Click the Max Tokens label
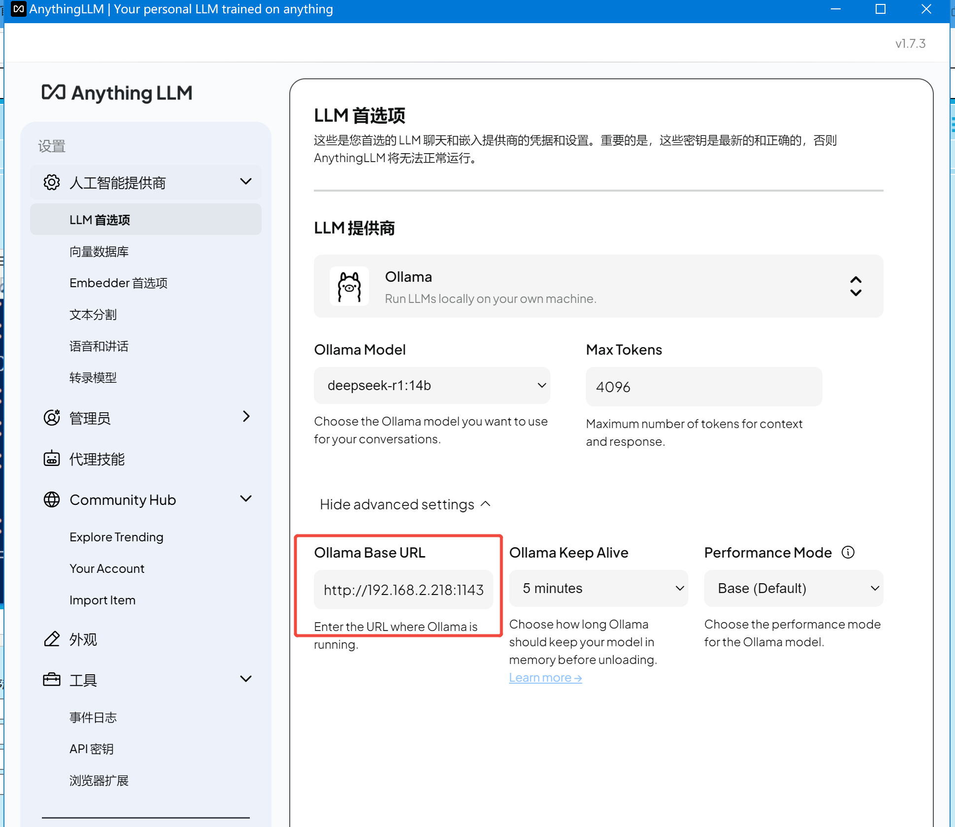The height and width of the screenshot is (827, 955). coord(624,350)
